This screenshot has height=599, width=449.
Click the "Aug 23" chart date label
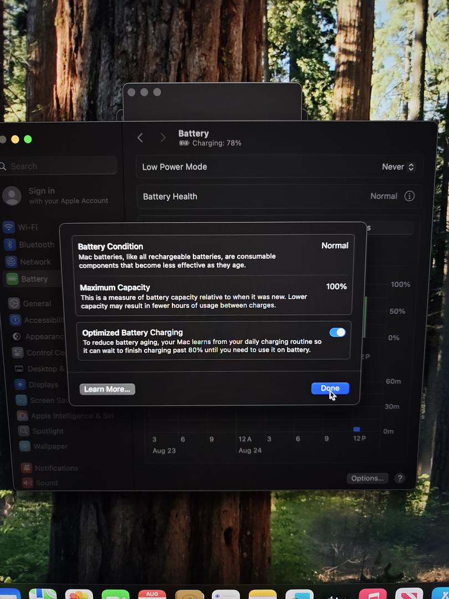point(164,451)
